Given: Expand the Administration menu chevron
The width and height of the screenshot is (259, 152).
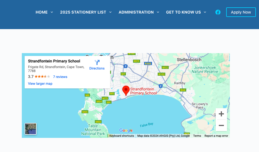Looking at the screenshot, I should point(158,12).
